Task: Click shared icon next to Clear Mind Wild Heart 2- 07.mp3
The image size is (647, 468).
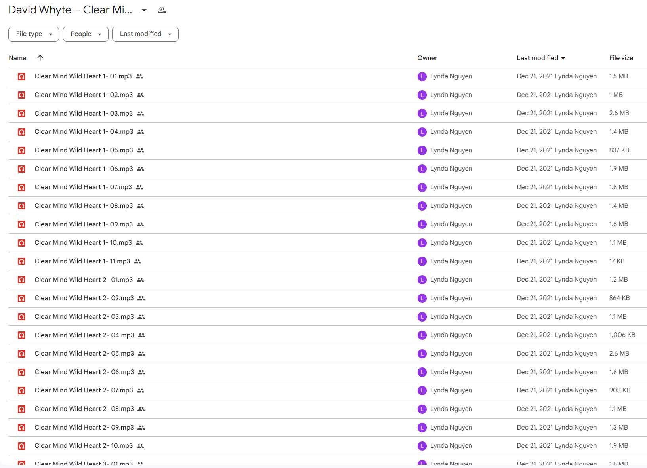Action: click(141, 390)
